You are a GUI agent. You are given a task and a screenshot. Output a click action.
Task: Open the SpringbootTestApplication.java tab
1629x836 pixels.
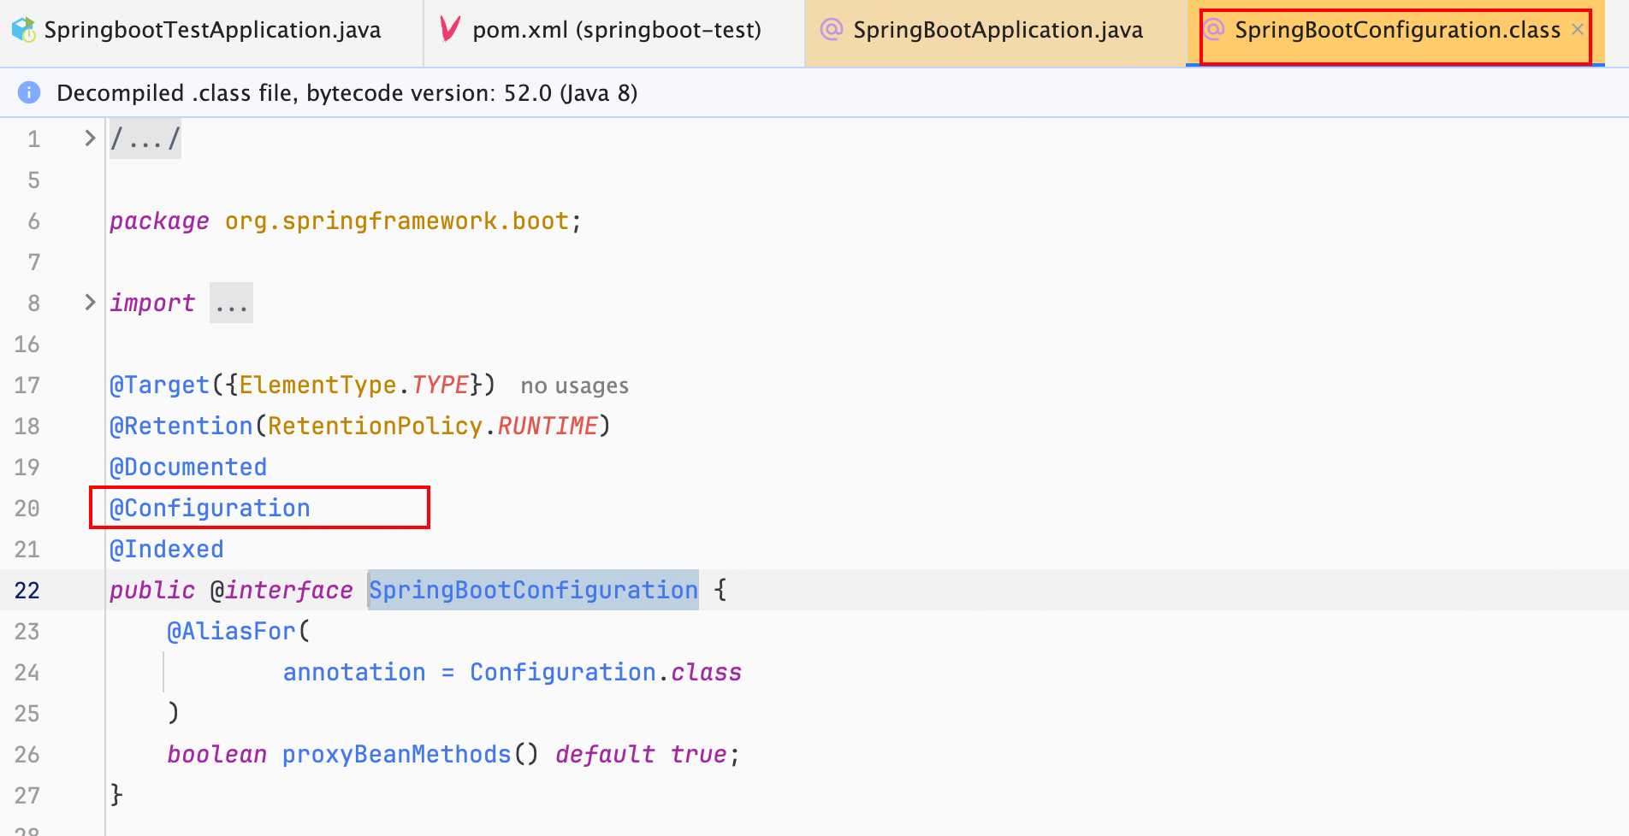point(212,31)
